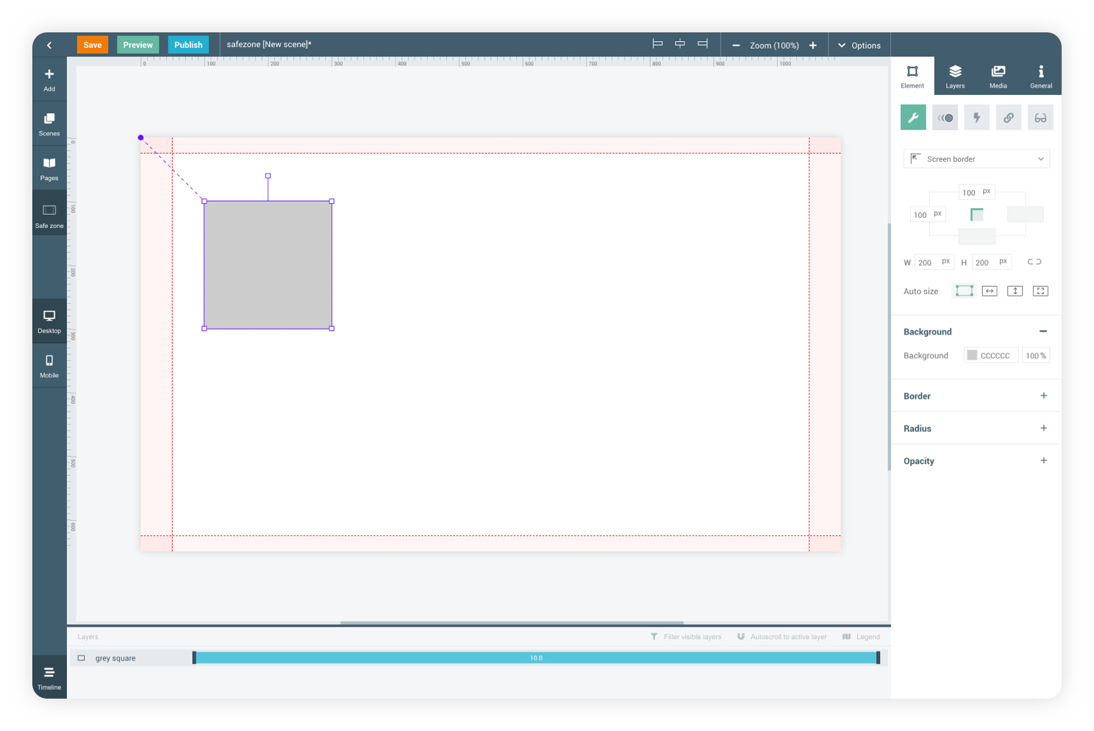Click the Add element plus icon
Viewport: 1094px width, 731px height.
pyautogui.click(x=49, y=75)
